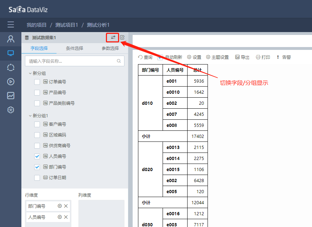Viewport: 312px width, 227px height.
Task: Check the 区域编码 field
Action: pos(37,135)
